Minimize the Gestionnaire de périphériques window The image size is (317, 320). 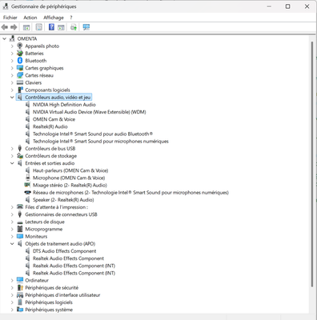click(x=269, y=6)
